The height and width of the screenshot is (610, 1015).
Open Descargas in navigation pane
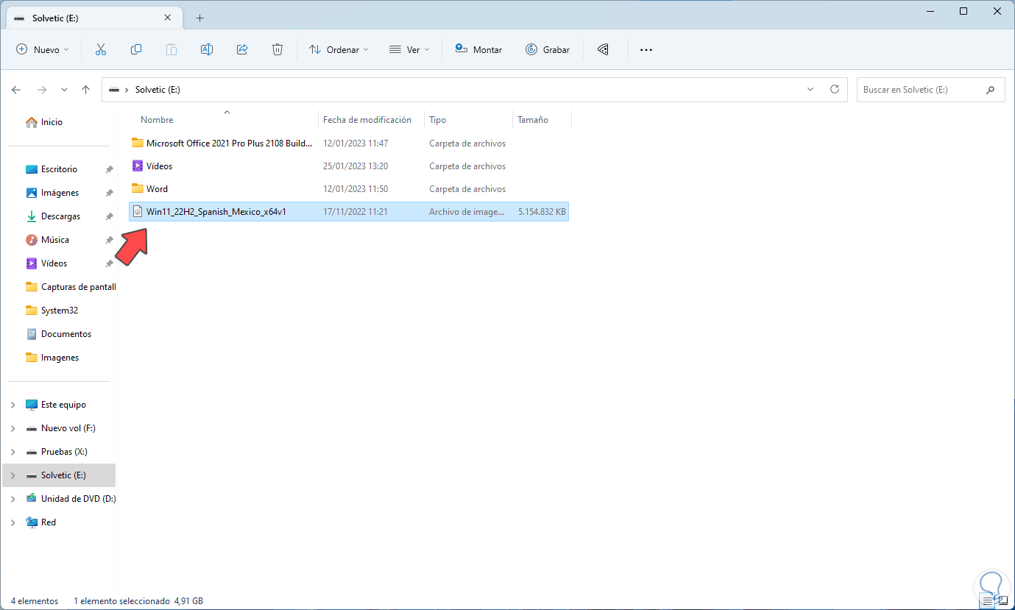60,216
